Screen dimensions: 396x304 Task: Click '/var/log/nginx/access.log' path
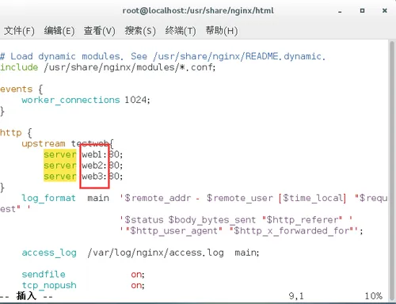pyautogui.click(x=156, y=253)
